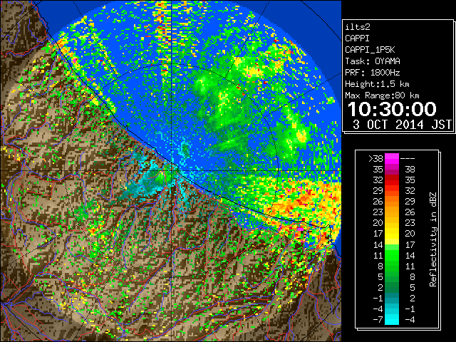This screenshot has width=456, height=342.
Task: Click the 'Reflectivity in dBZ' legend title
Action: [x=432, y=239]
